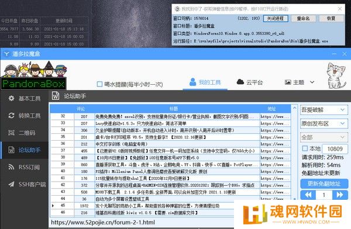This screenshot has width=351, height=229.
Task: Click the 运行路径 text in popup window
Action: click(251, 41)
